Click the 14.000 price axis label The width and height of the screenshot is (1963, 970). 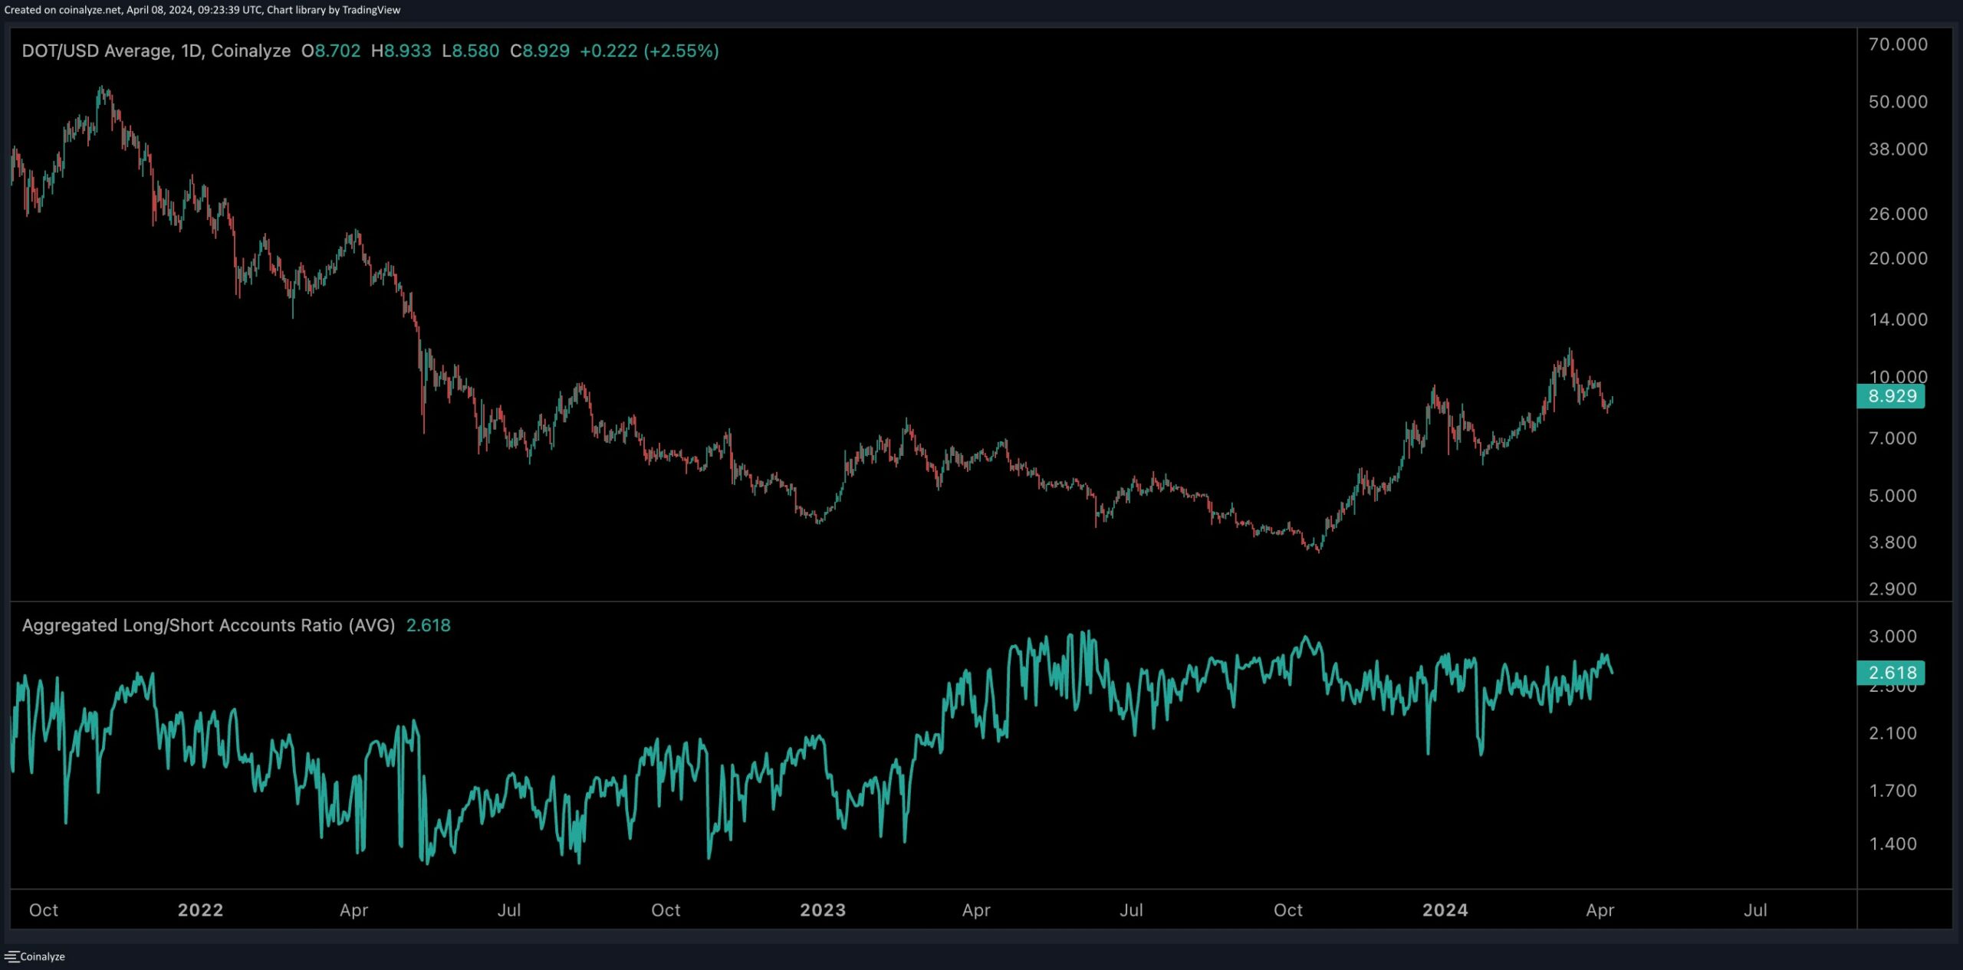1898,320
